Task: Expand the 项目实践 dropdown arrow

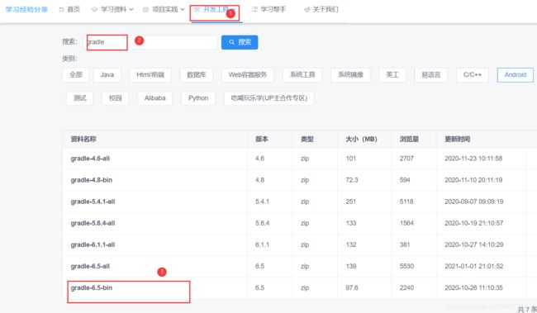Action: tap(183, 10)
